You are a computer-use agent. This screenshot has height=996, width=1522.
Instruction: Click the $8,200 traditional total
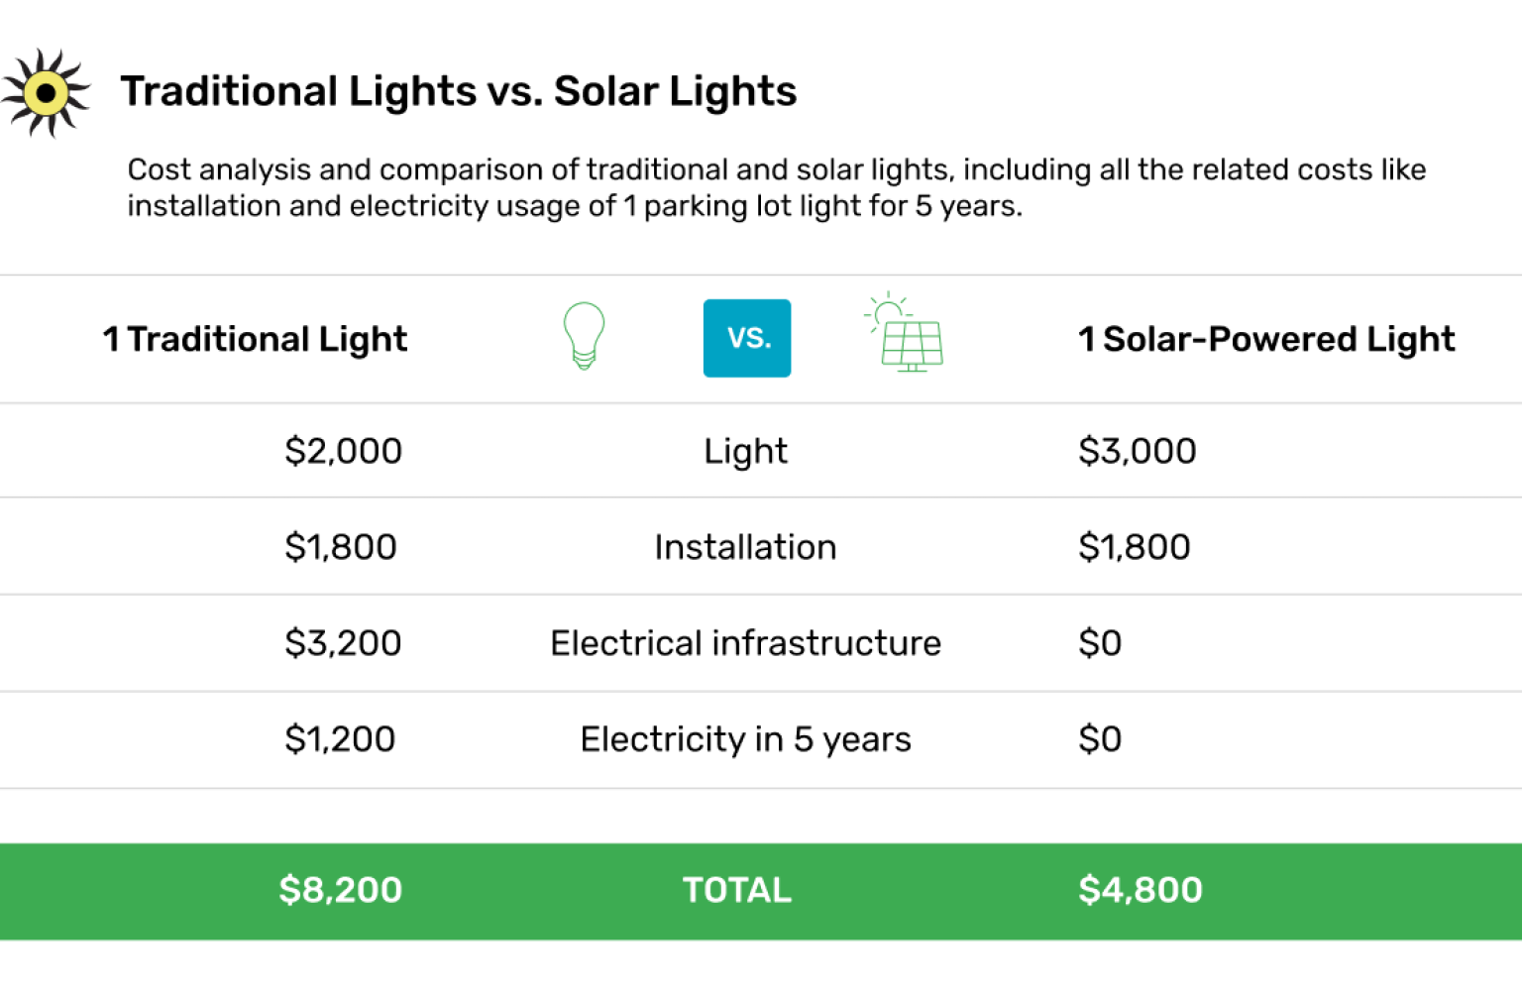click(340, 890)
